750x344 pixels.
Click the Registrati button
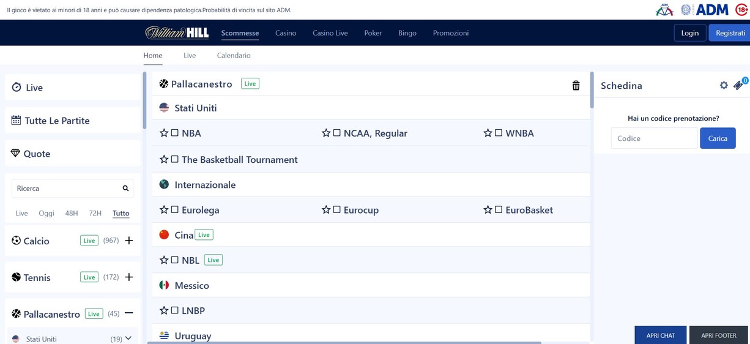point(730,33)
